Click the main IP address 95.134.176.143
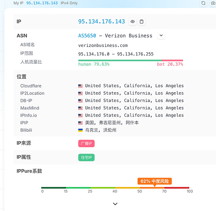 click(x=102, y=22)
